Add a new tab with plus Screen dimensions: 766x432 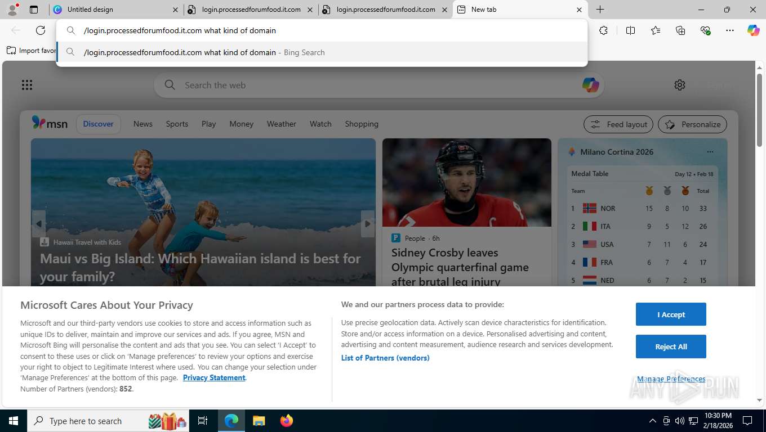pos(600,10)
